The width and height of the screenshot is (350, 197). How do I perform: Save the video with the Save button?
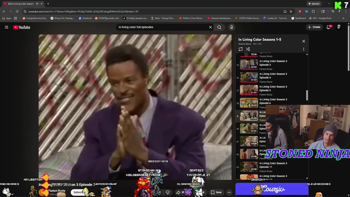[x=216, y=192]
